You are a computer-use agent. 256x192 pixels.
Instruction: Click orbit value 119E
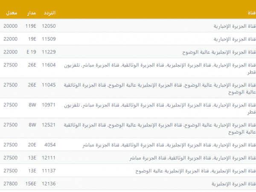(31, 26)
